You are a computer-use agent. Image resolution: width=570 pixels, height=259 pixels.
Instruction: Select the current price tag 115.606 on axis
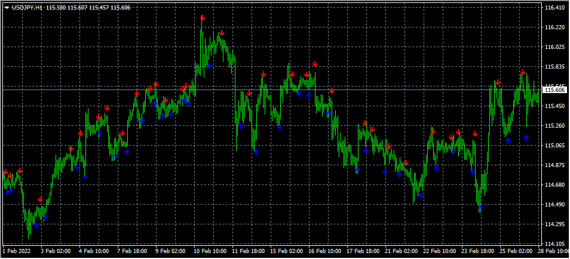(x=554, y=90)
